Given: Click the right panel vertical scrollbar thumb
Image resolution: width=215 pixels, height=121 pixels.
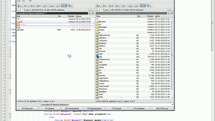Looking at the screenshot, I should click(172, 55).
